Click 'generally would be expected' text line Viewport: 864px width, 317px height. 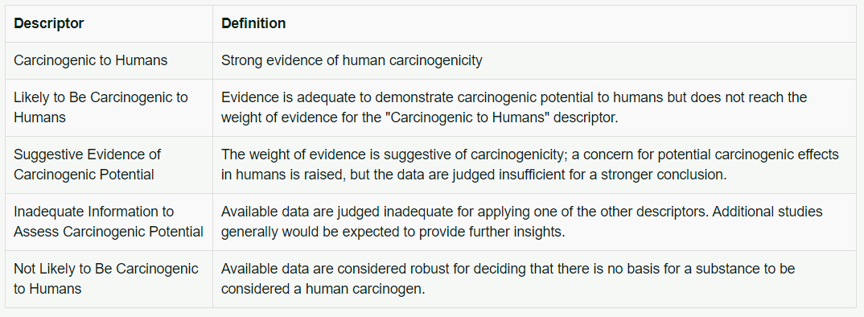(x=393, y=232)
